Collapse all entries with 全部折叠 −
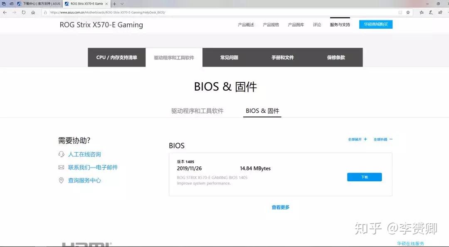This screenshot has height=247, width=449. (x=383, y=139)
